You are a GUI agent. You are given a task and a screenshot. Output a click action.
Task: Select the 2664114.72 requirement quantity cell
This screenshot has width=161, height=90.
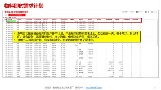(111, 70)
